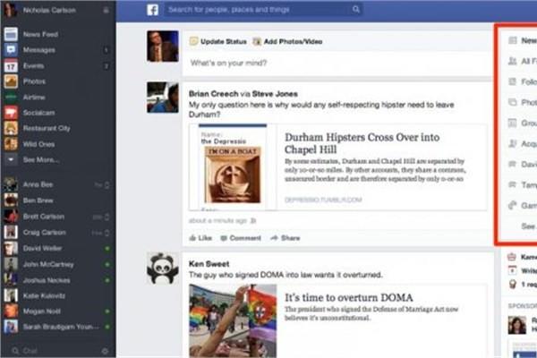
Task: Click the birthday gift icon in right column
Action: pyautogui.click(x=512, y=257)
